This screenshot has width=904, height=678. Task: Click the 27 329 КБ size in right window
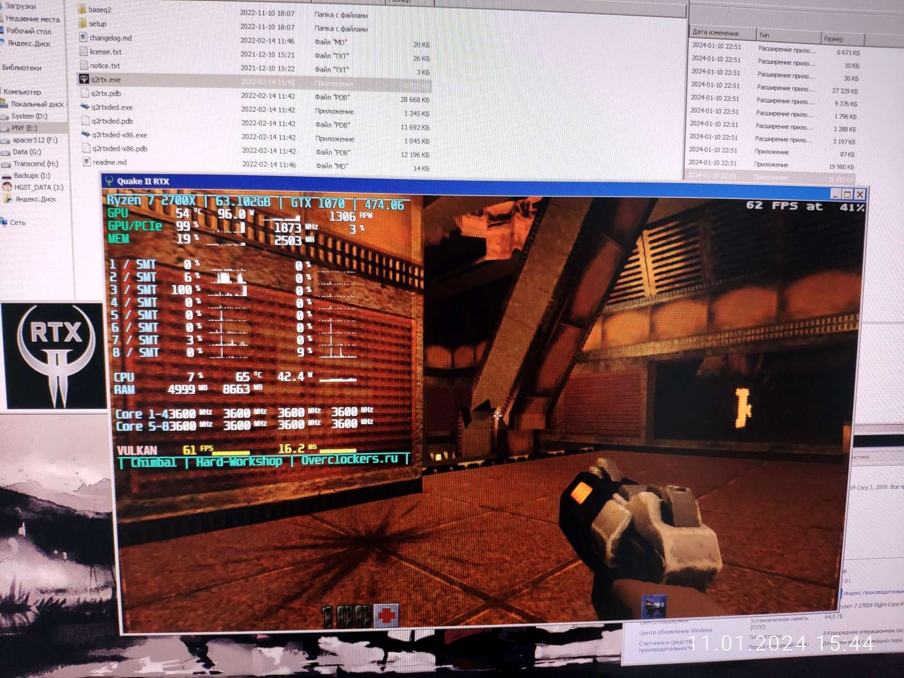845,91
